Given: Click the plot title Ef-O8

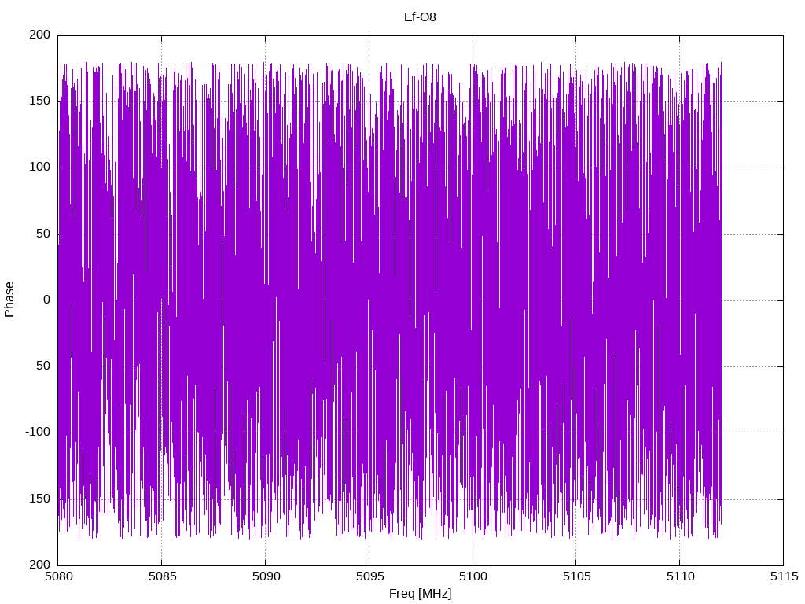Looking at the screenshot, I should 420,17.
